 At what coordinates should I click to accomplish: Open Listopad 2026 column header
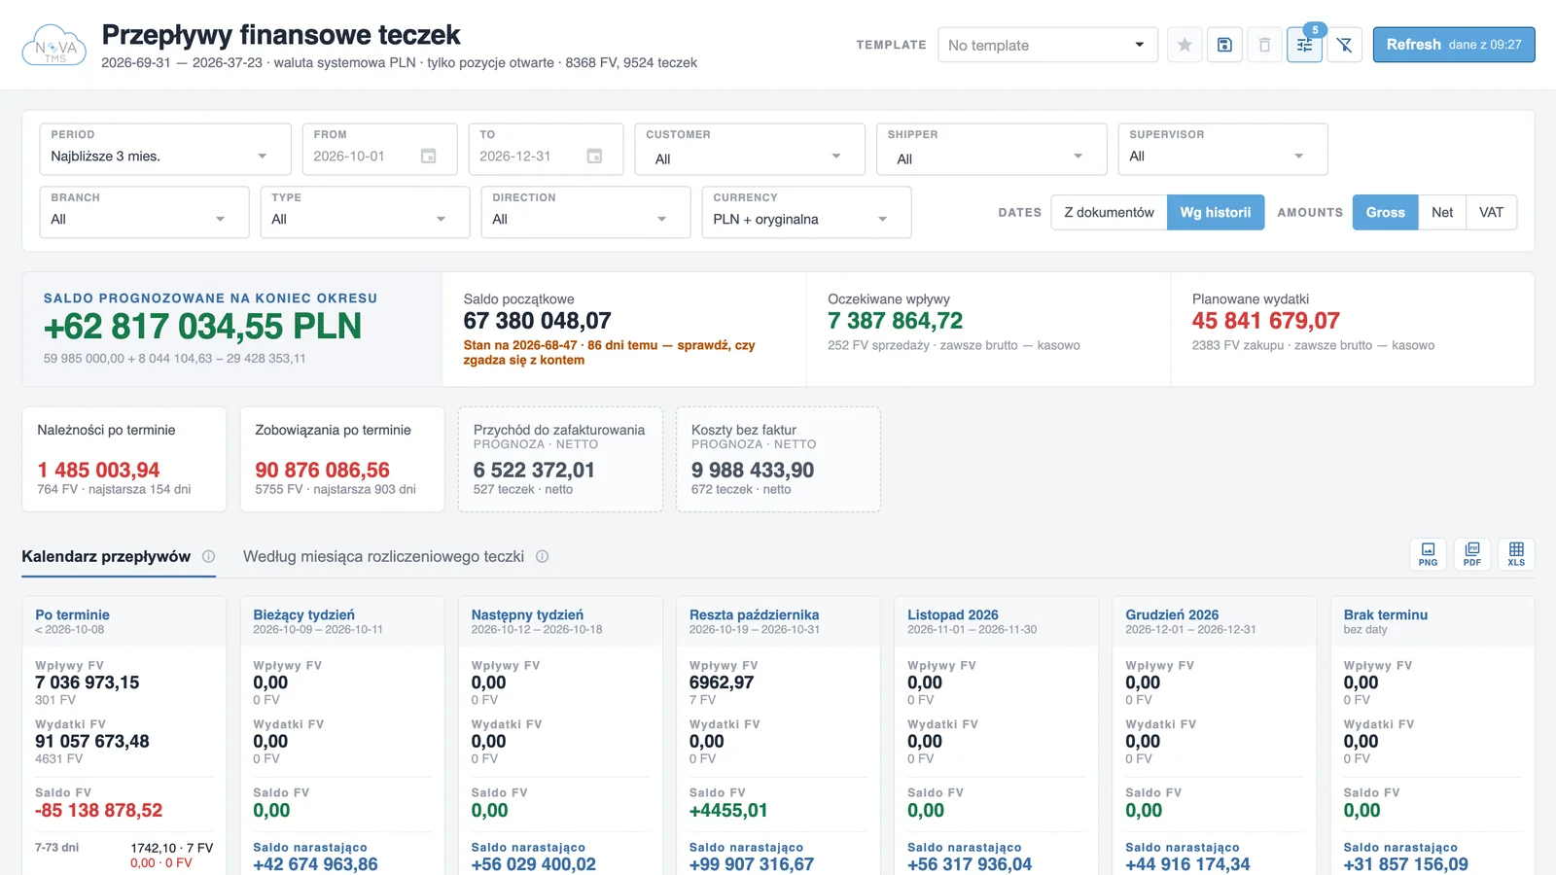pos(996,621)
